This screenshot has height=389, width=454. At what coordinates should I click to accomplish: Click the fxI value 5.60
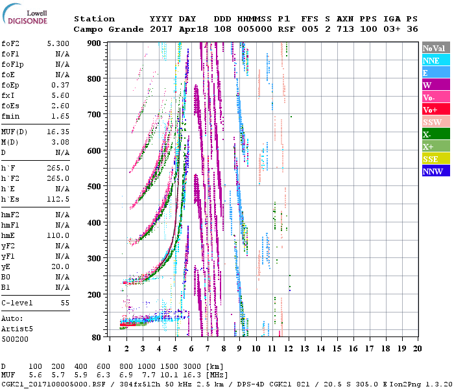tap(60, 95)
